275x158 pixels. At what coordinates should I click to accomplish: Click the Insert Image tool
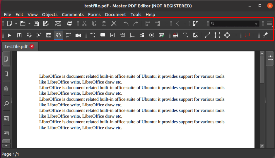(x=196, y=35)
